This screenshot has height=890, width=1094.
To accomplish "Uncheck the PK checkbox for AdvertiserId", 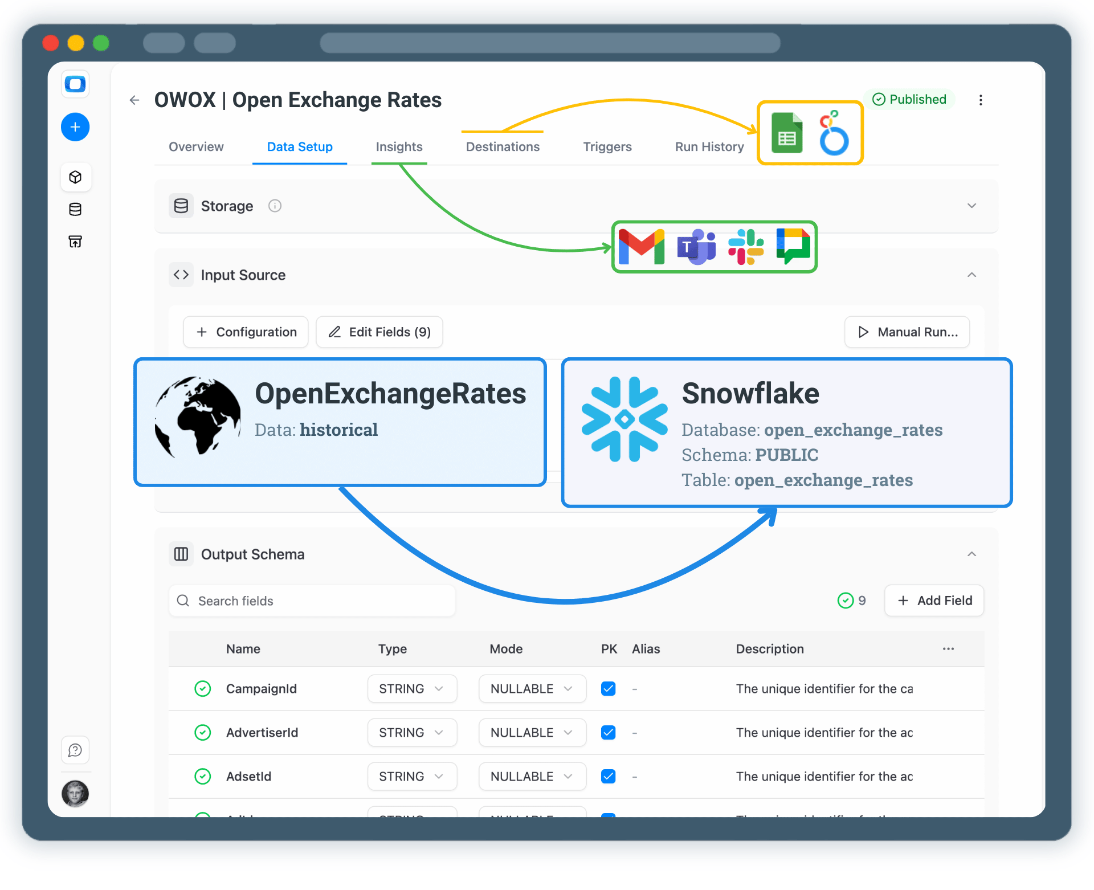I will (608, 732).
